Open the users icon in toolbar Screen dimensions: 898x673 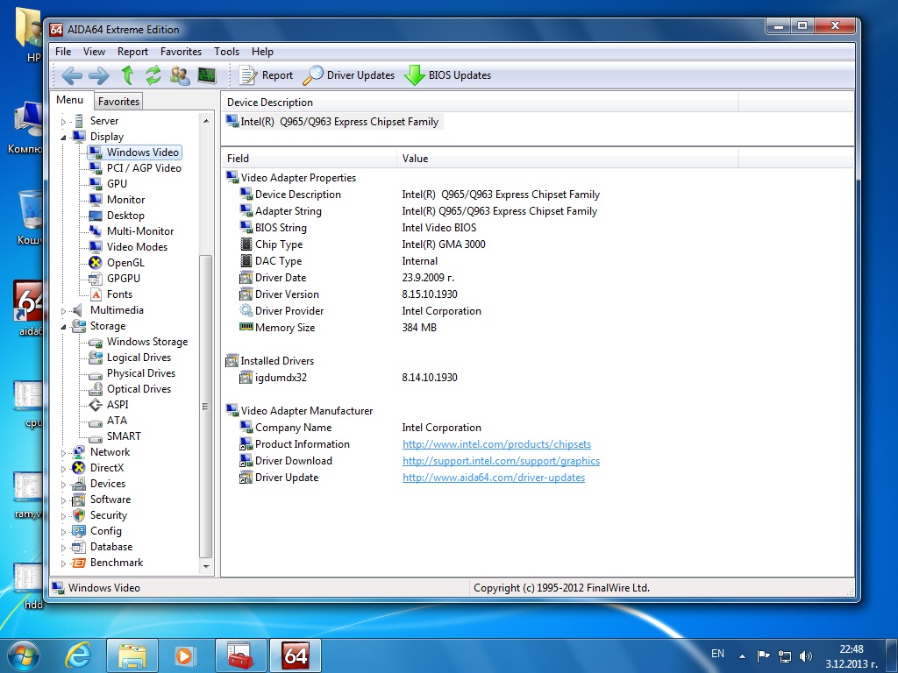(180, 75)
